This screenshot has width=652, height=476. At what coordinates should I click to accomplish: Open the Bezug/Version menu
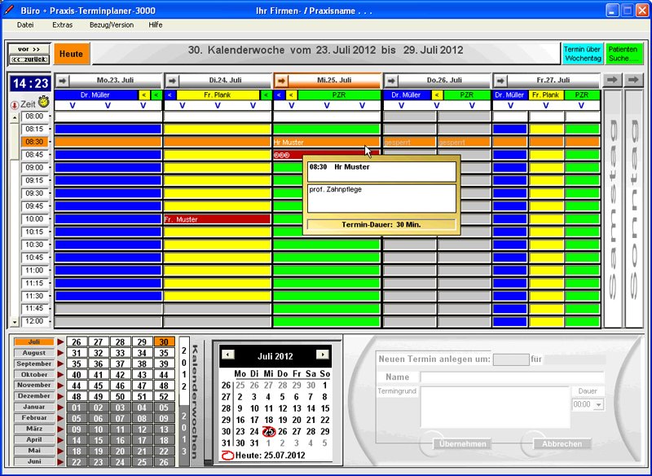click(112, 25)
